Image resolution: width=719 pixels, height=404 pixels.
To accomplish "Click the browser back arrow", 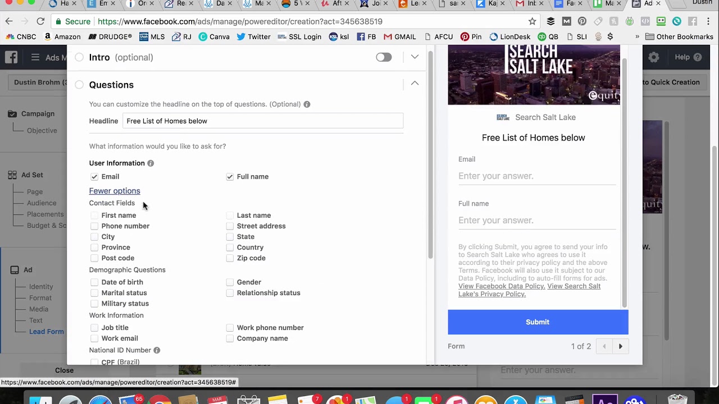I will pos(9,21).
